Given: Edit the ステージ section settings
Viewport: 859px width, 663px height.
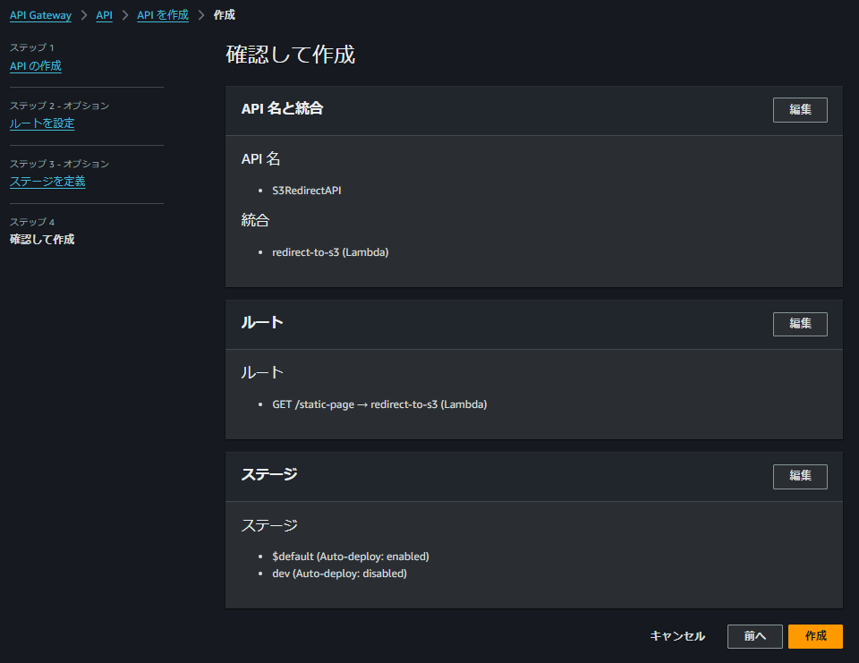Looking at the screenshot, I should click(x=799, y=476).
